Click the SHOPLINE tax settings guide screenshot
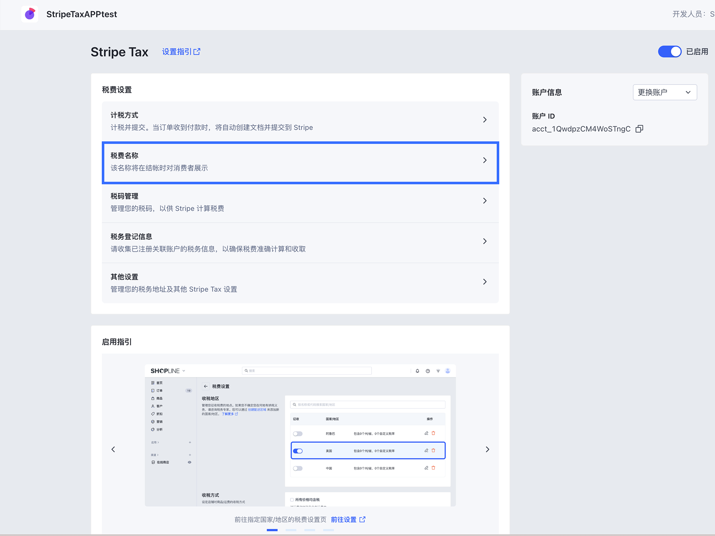Screen dimensions: 715x536 coord(300,435)
